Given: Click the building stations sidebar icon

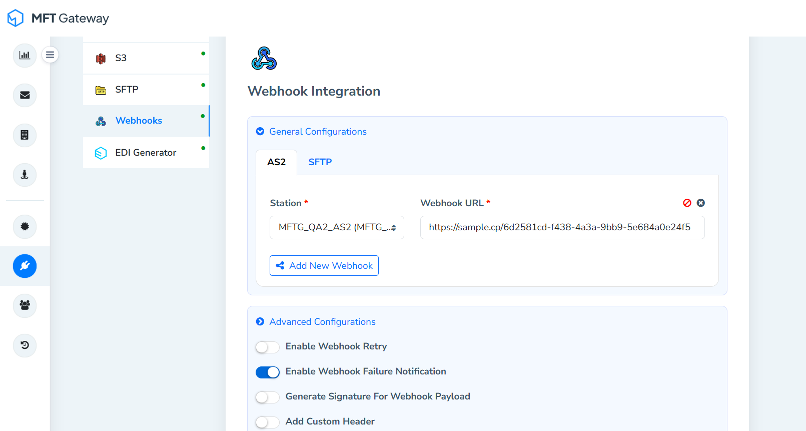Looking at the screenshot, I should point(25,135).
